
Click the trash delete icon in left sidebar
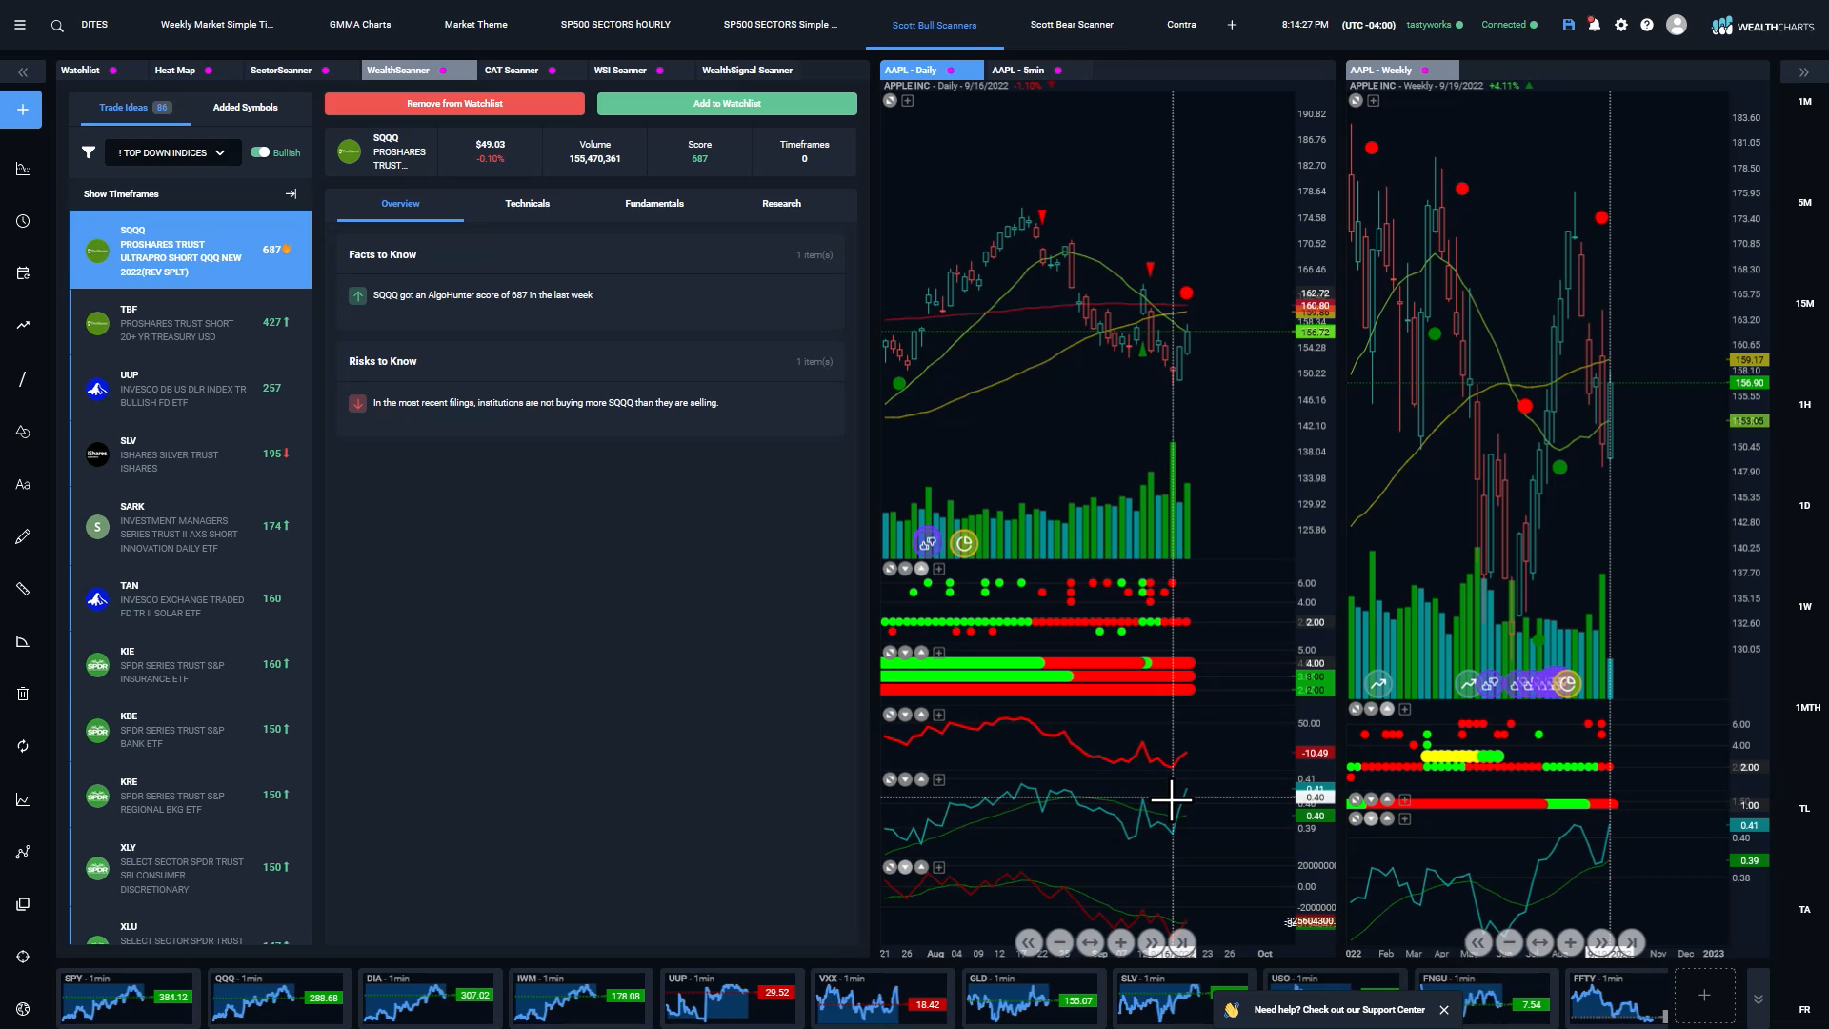(23, 694)
